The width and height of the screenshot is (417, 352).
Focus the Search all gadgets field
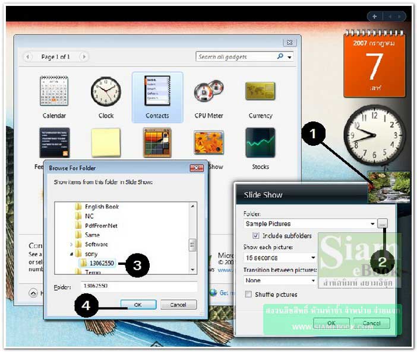[x=236, y=56]
